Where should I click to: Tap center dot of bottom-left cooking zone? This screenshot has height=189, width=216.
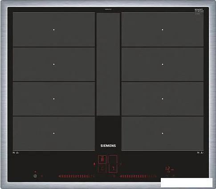54,133
